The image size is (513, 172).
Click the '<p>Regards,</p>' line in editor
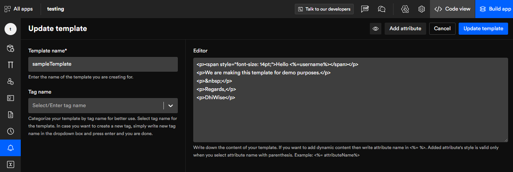click(x=216, y=89)
